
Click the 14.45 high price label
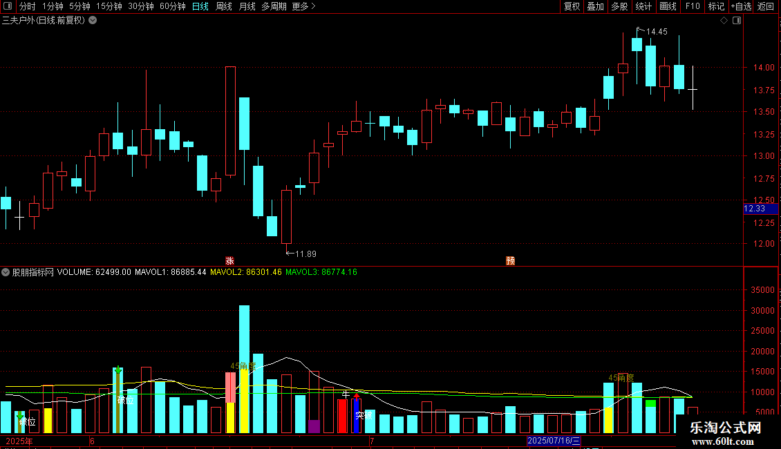(657, 32)
